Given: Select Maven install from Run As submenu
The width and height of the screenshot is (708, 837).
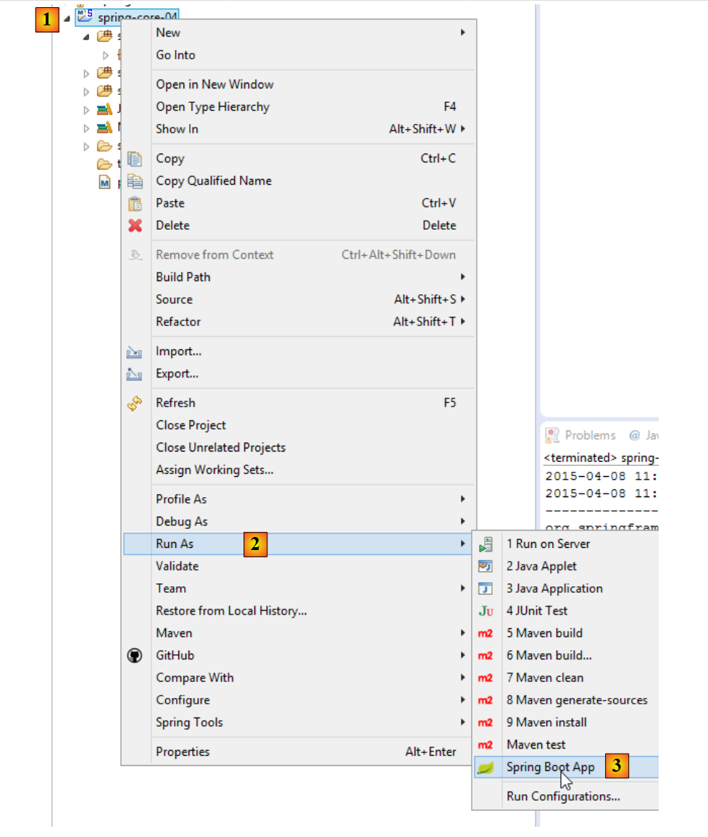Looking at the screenshot, I should 546,723.
